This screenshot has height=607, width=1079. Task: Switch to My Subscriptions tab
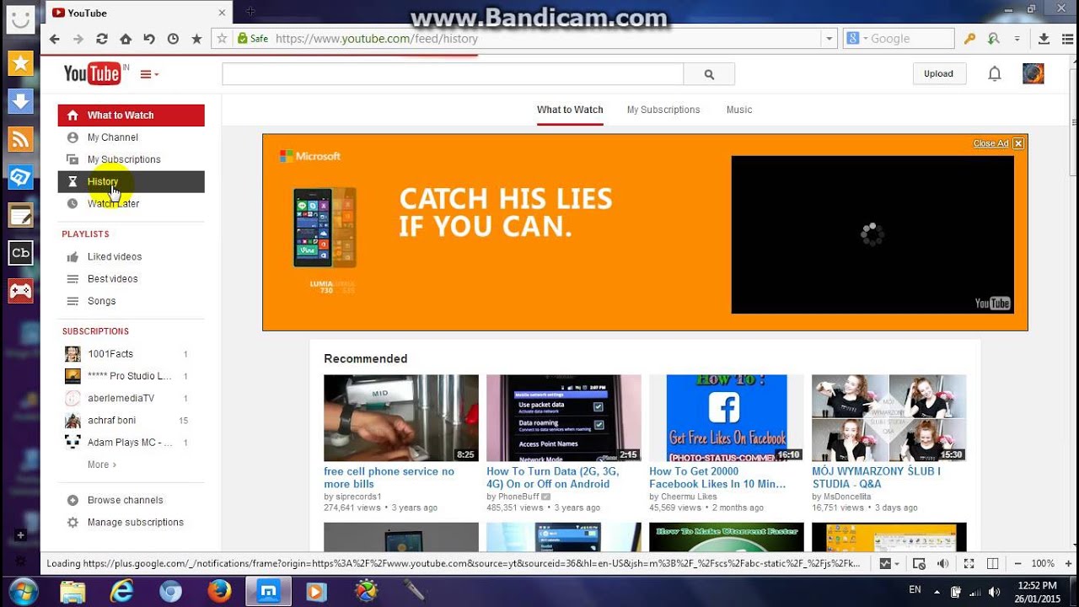pyautogui.click(x=663, y=110)
